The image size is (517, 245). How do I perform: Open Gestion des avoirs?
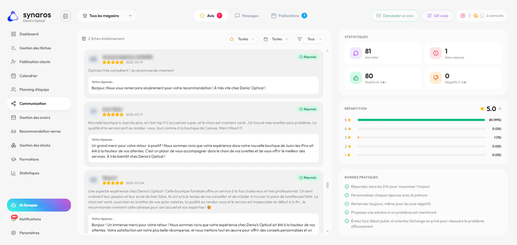[39, 117]
